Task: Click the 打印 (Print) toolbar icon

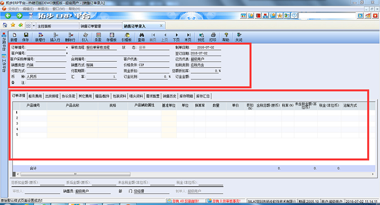Action: [213, 37]
